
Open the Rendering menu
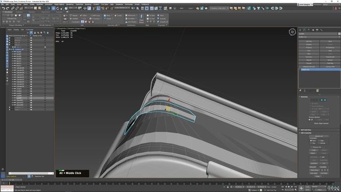pyautogui.click(x=70, y=4)
